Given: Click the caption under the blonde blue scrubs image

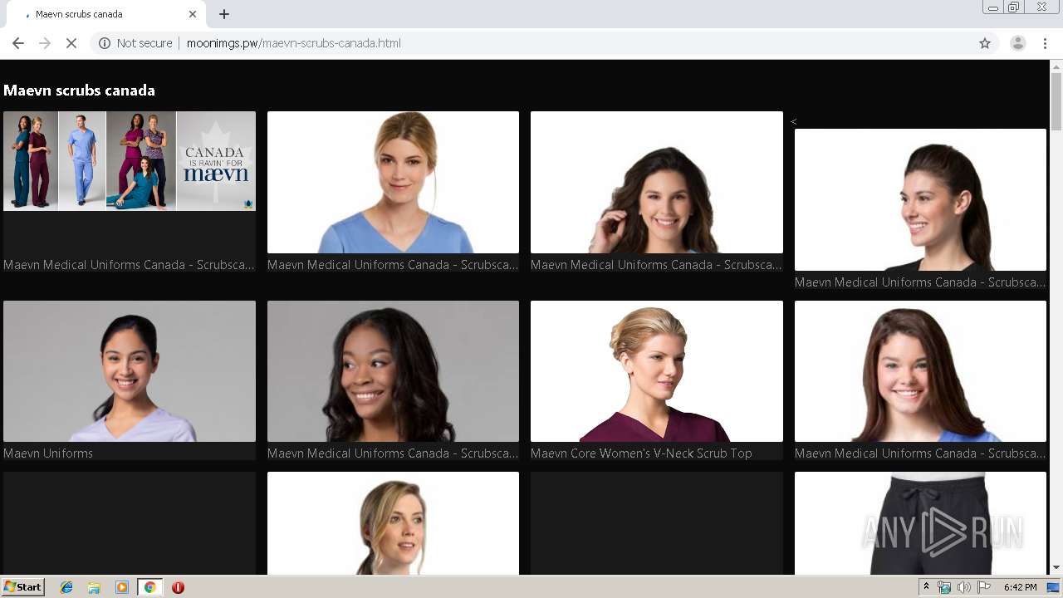Looking at the screenshot, I should pyautogui.click(x=393, y=265).
